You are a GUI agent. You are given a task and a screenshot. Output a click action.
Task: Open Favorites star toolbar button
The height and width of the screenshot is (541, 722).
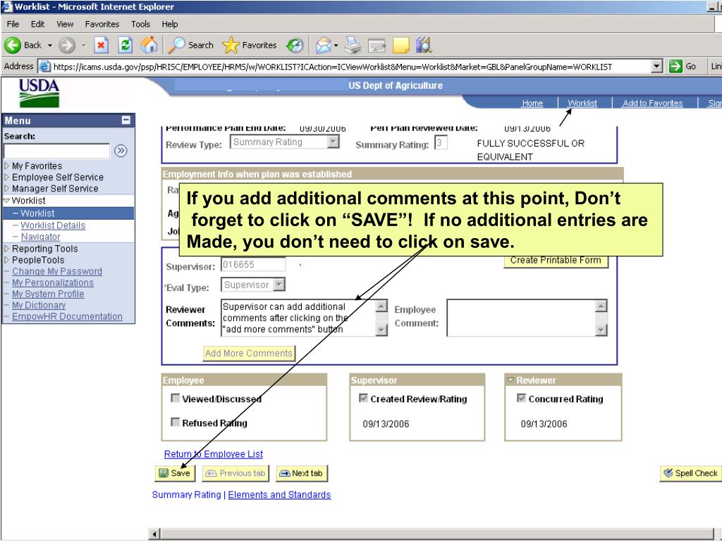tap(249, 45)
